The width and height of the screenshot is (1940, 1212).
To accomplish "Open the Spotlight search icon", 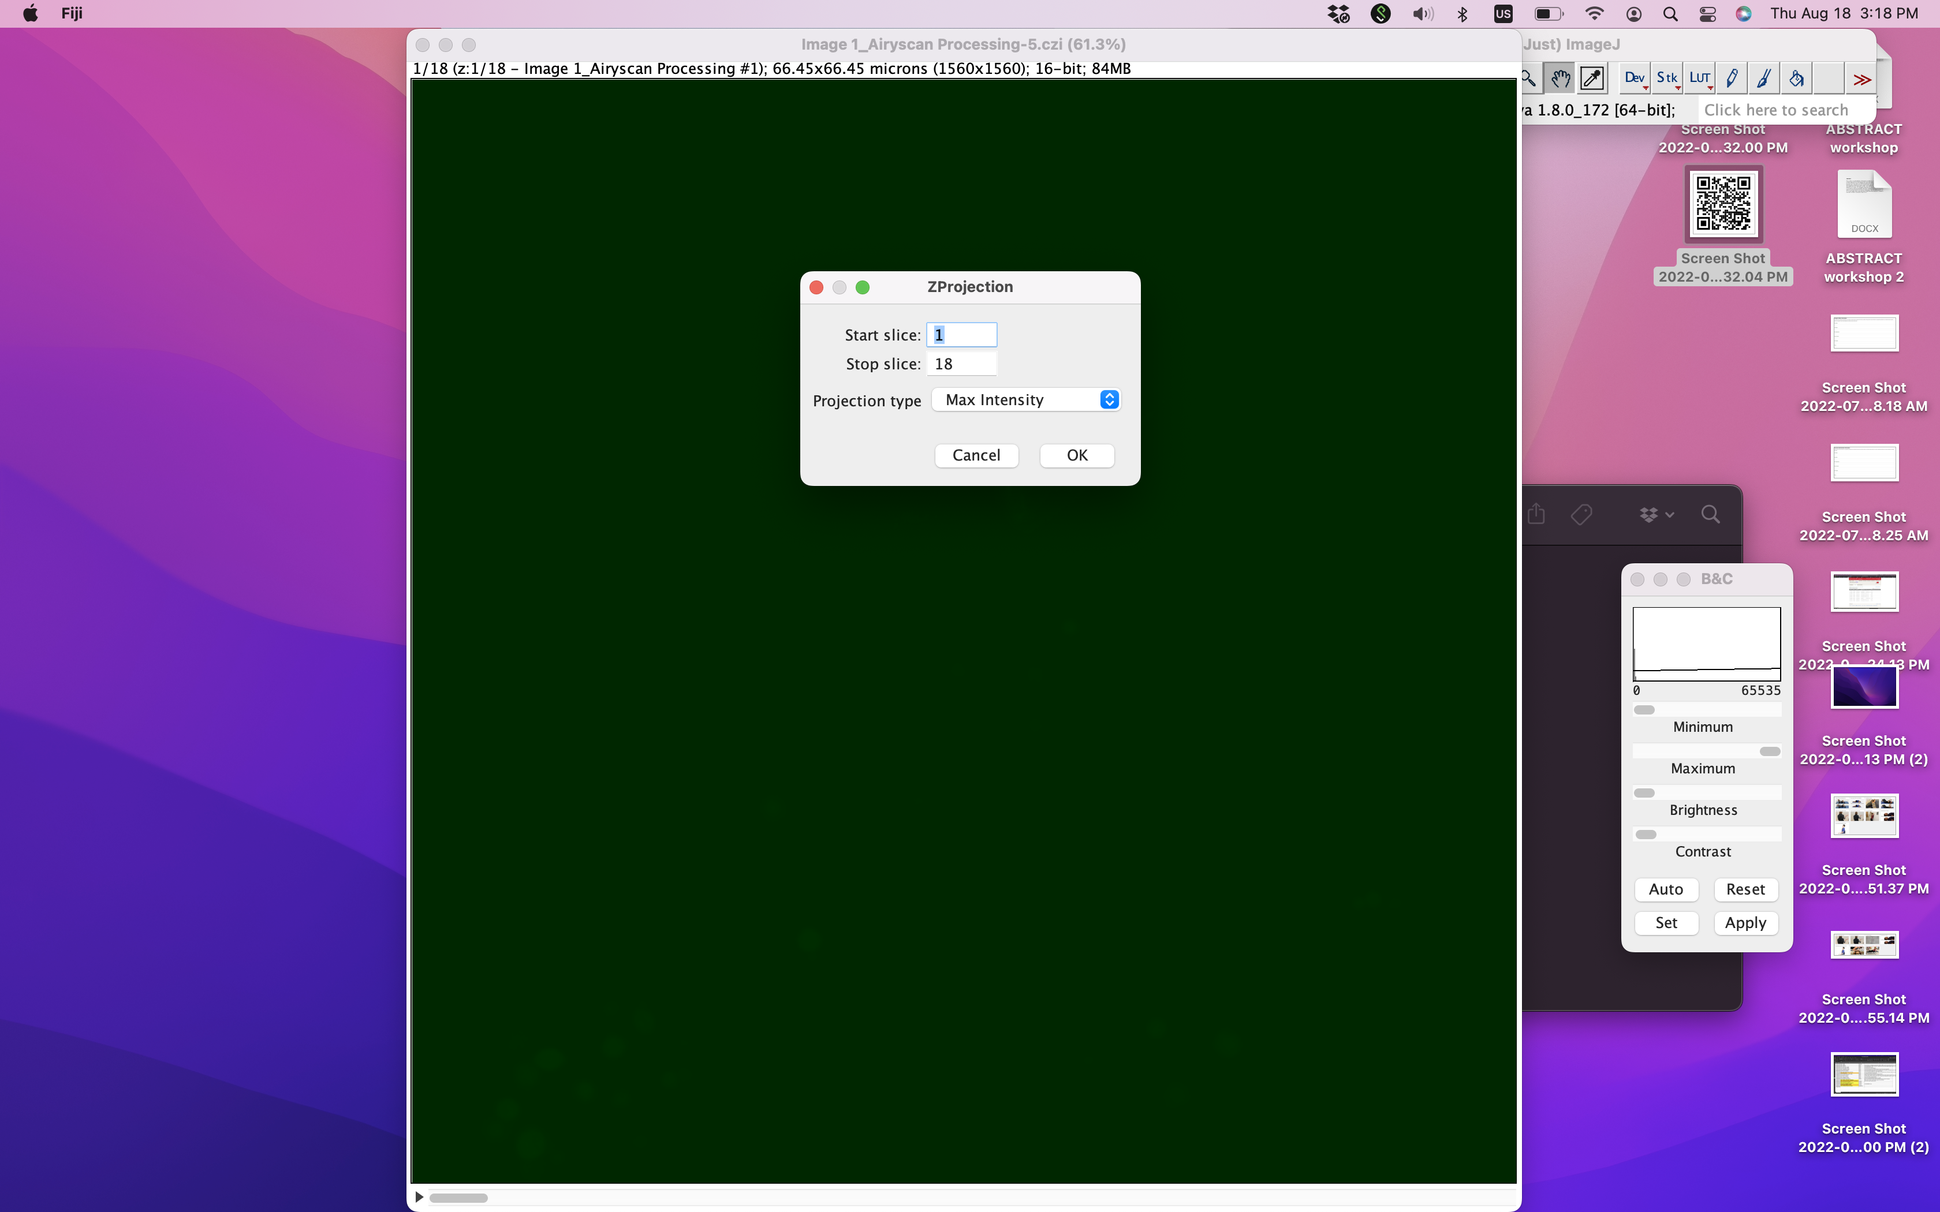I will tap(1670, 14).
